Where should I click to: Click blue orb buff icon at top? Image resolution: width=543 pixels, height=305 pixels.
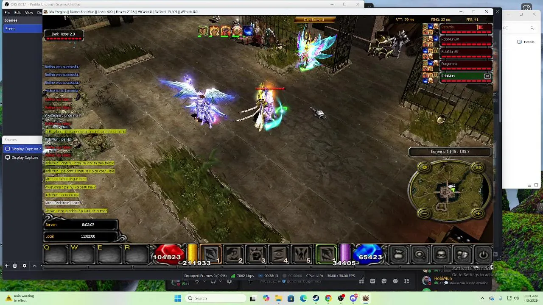(x=248, y=31)
